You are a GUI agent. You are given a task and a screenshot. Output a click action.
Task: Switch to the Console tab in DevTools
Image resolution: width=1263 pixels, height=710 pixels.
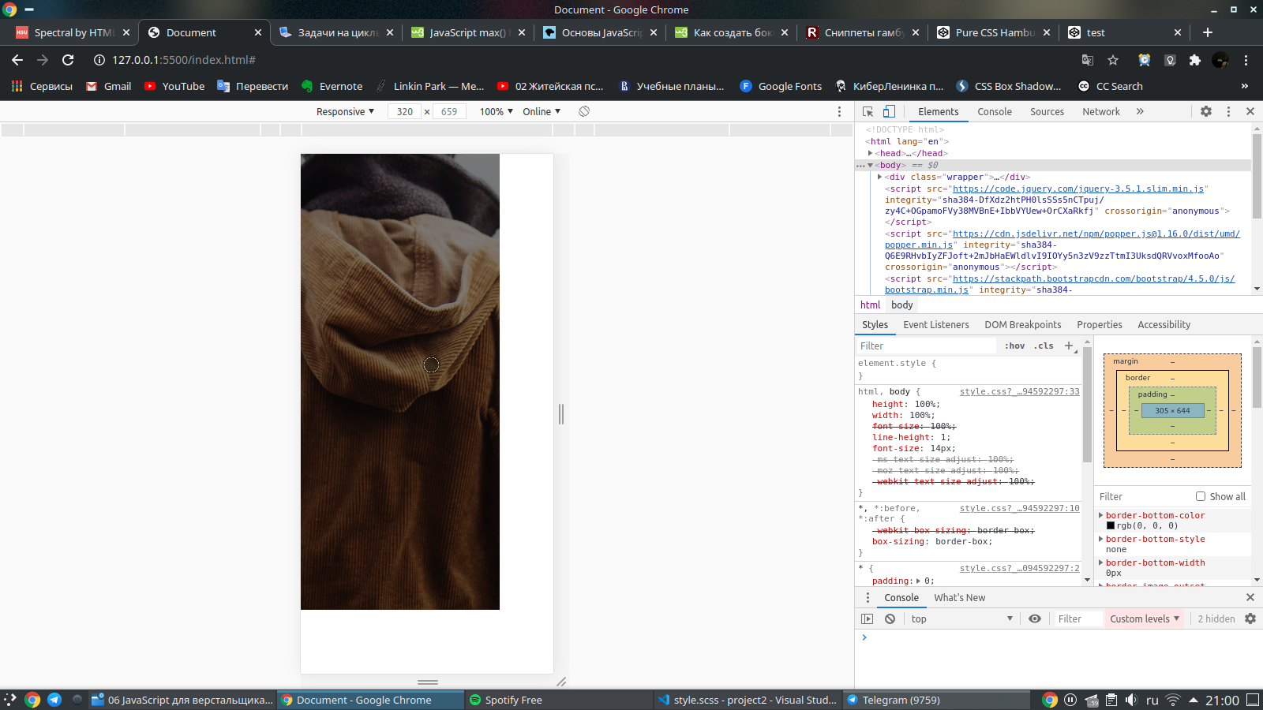pos(995,111)
